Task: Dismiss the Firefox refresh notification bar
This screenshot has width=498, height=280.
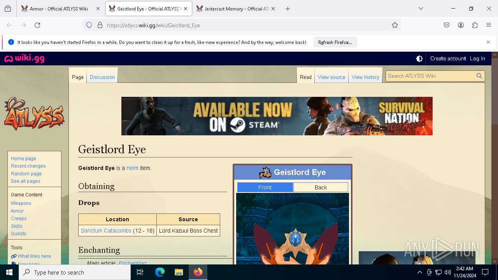Action: point(488,42)
